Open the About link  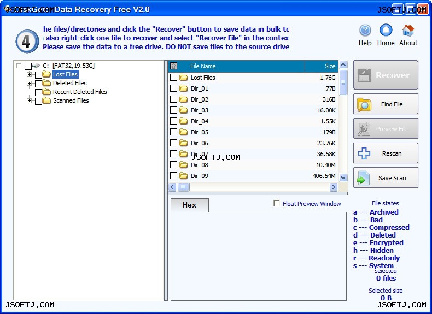point(408,43)
